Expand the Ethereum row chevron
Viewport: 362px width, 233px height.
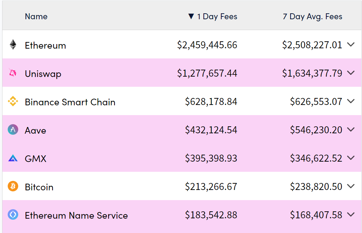(351, 45)
